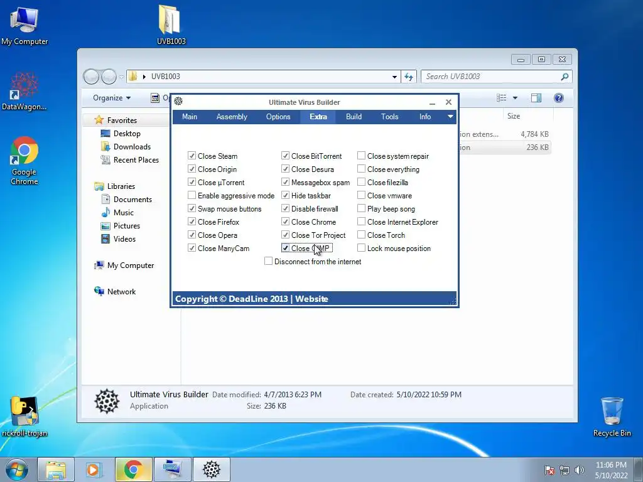Launch Windows Media Player from taskbar
The height and width of the screenshot is (482, 643).
click(x=94, y=469)
